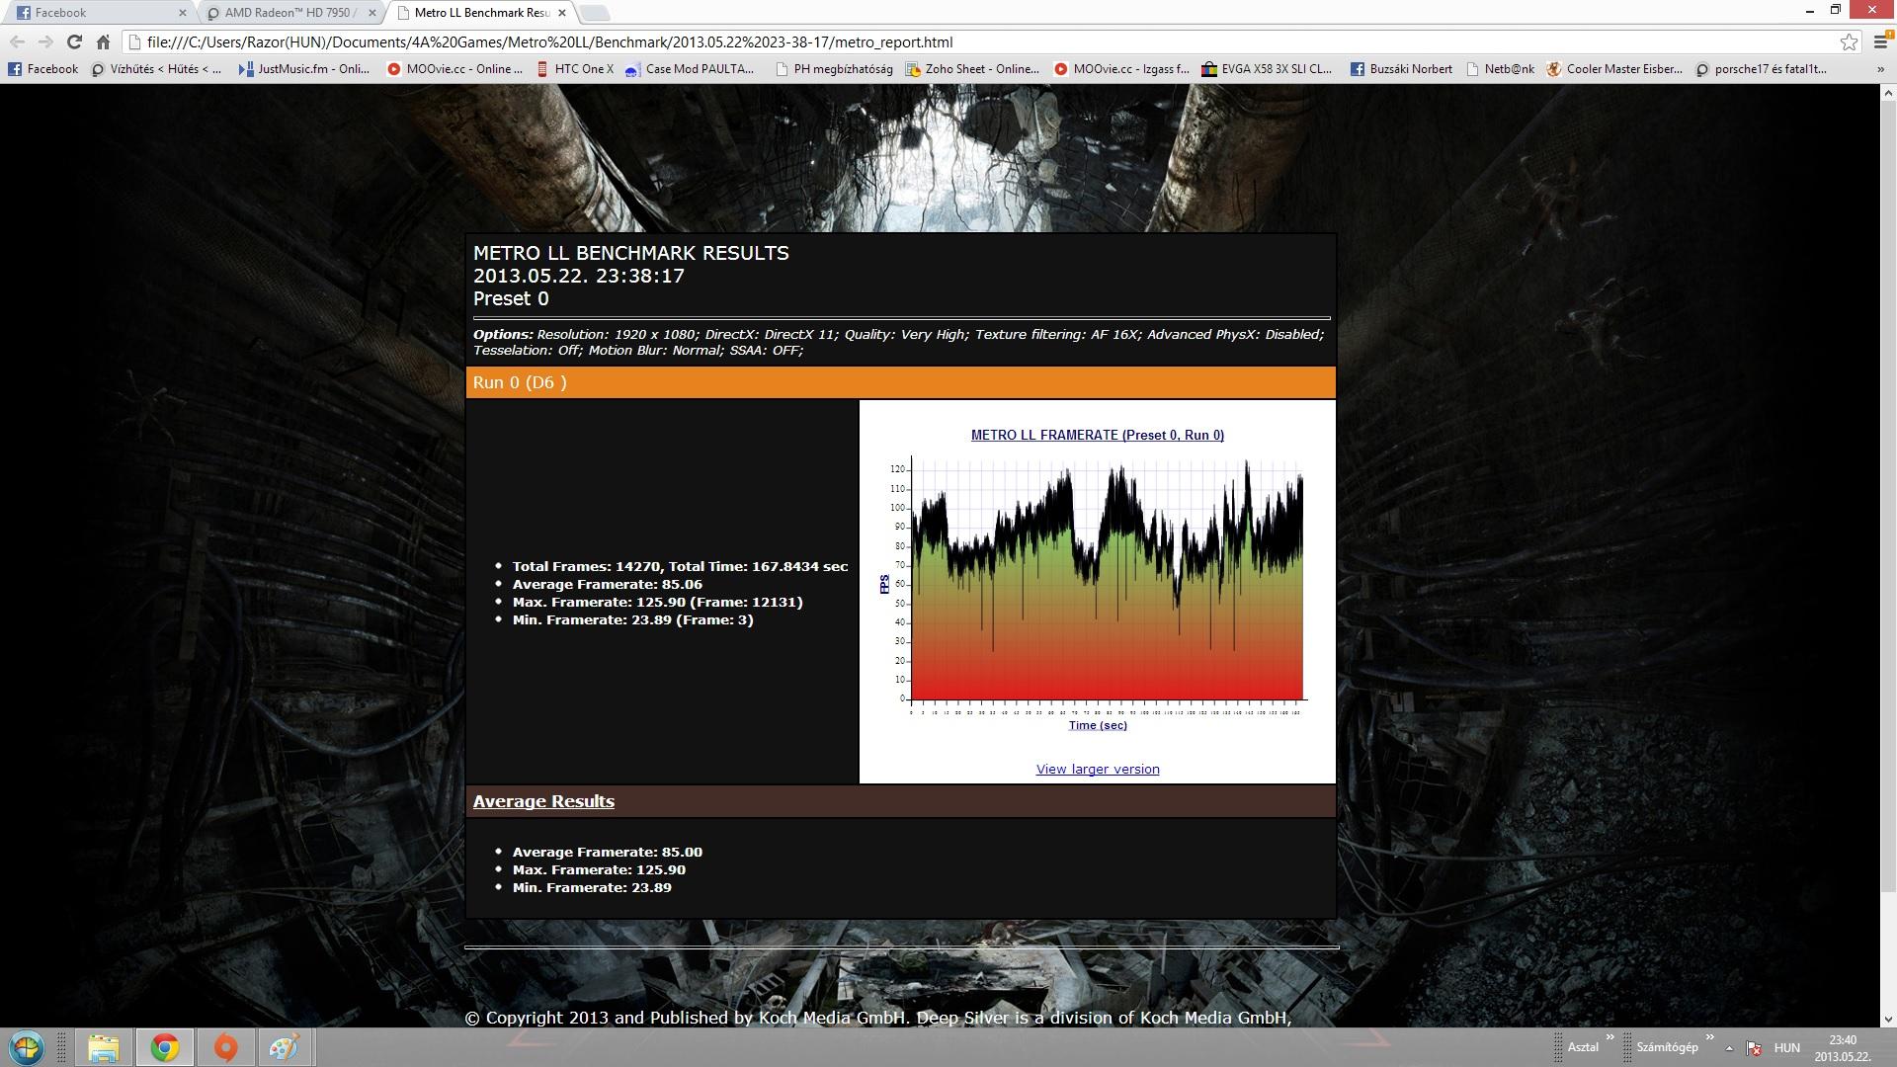The height and width of the screenshot is (1067, 1897).
Task: Click the browser Forward arrow
Action: [45, 41]
